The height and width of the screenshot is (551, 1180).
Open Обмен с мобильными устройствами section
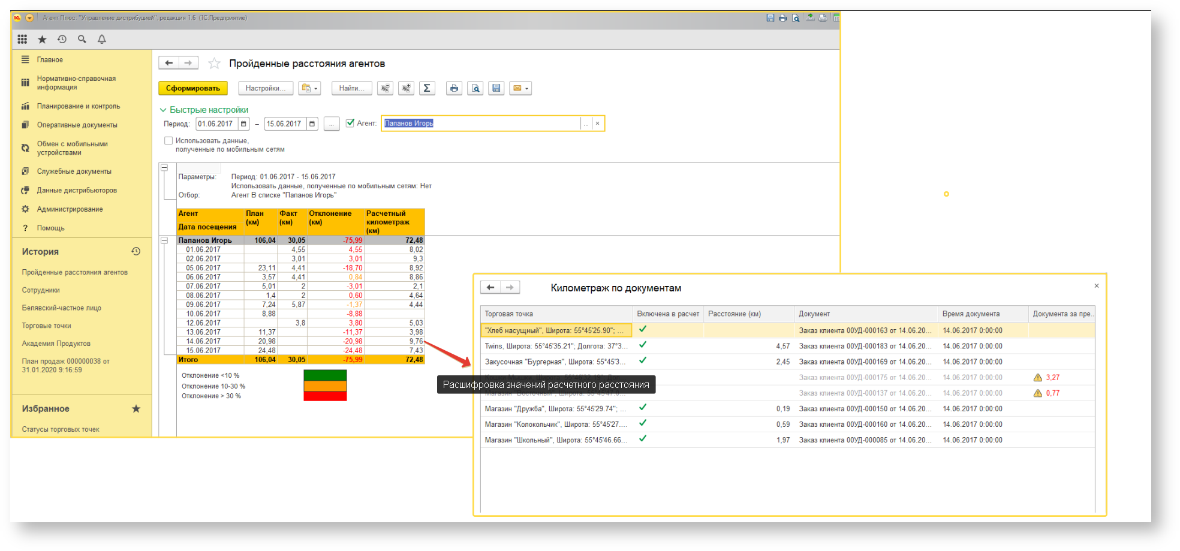click(72, 148)
